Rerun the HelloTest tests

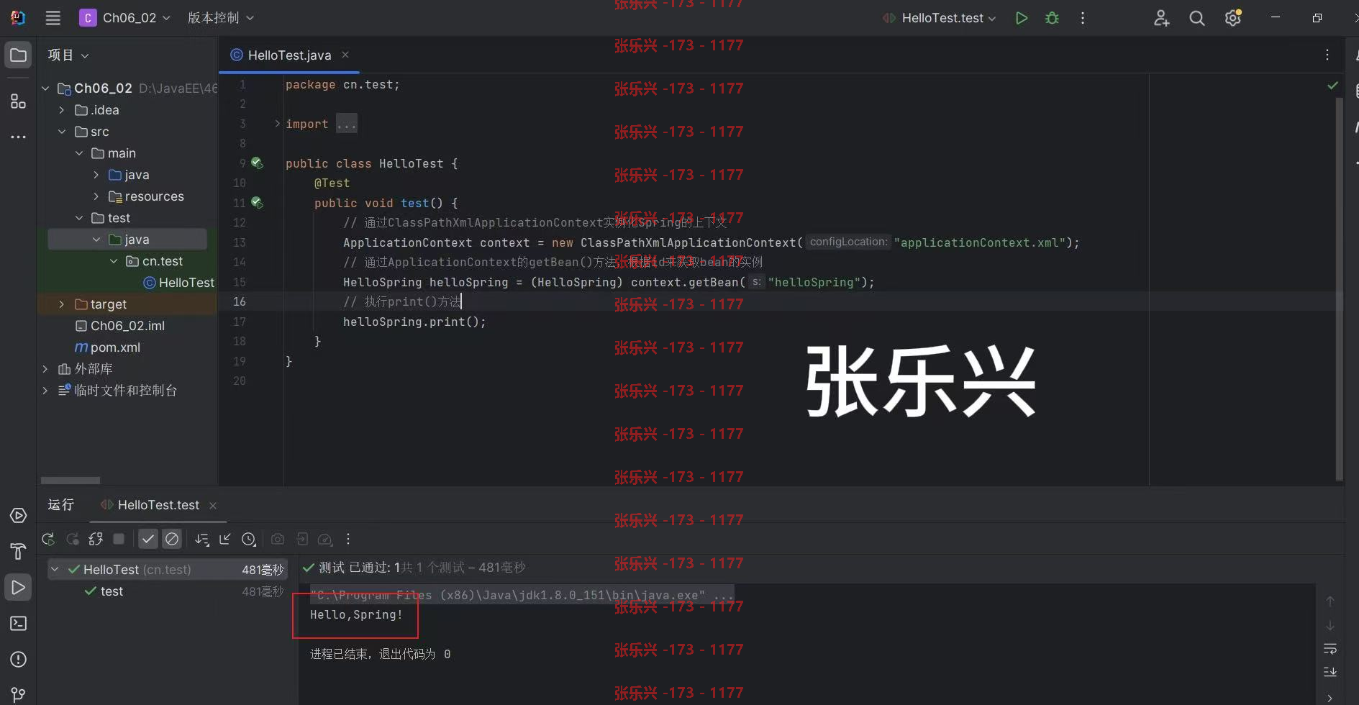pyautogui.click(x=48, y=539)
